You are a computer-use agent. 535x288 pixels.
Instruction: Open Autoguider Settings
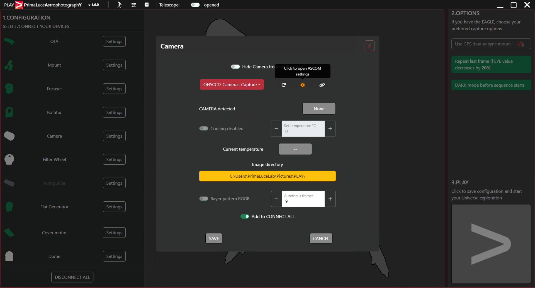(x=114, y=183)
